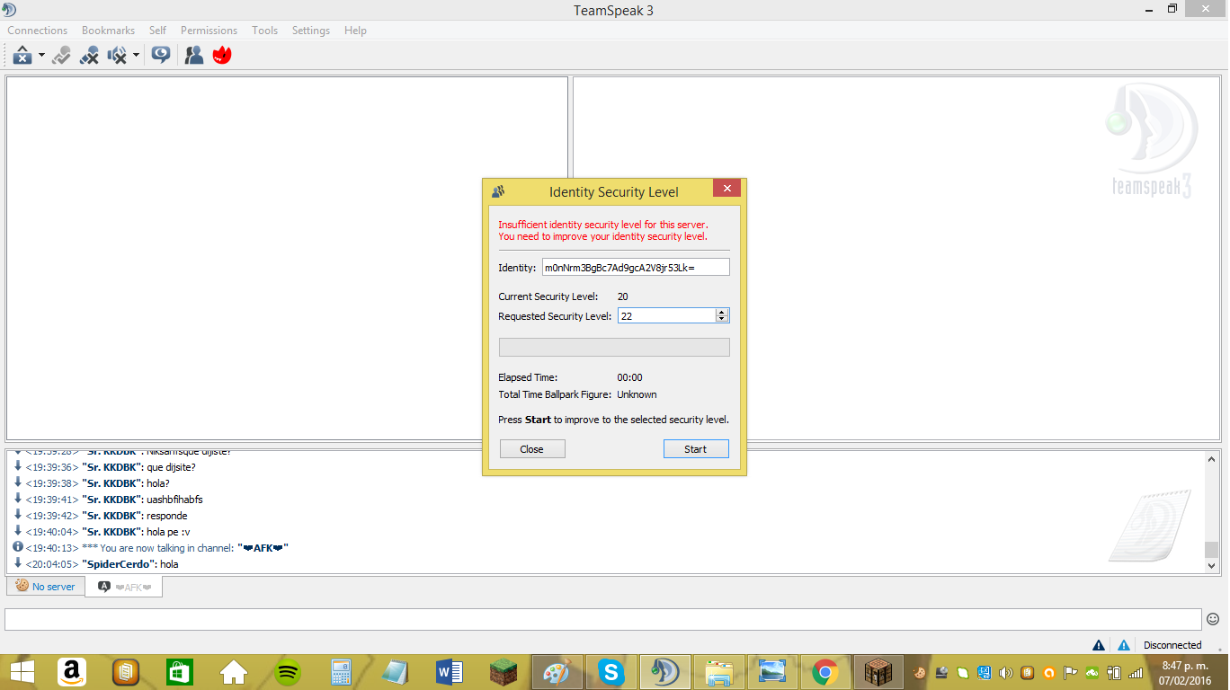Open Paint from the taskbar
This screenshot has width=1230, height=690.
[557, 672]
